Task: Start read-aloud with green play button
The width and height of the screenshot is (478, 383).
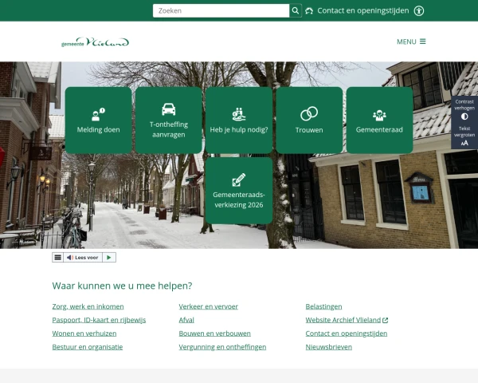Action: (x=109, y=258)
